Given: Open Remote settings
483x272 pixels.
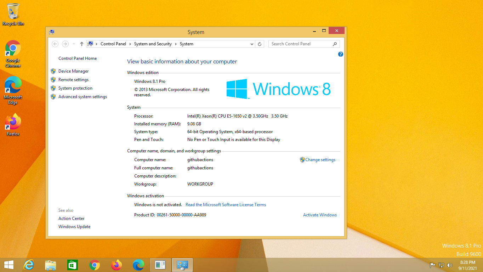Looking at the screenshot, I should (74, 80).
